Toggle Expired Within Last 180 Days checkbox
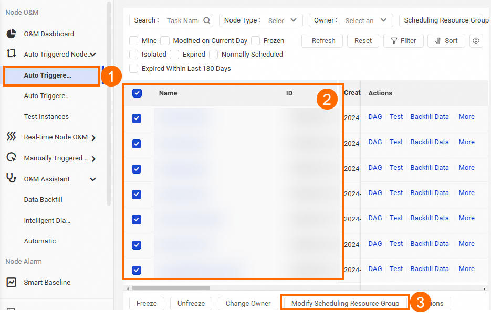 coord(134,69)
